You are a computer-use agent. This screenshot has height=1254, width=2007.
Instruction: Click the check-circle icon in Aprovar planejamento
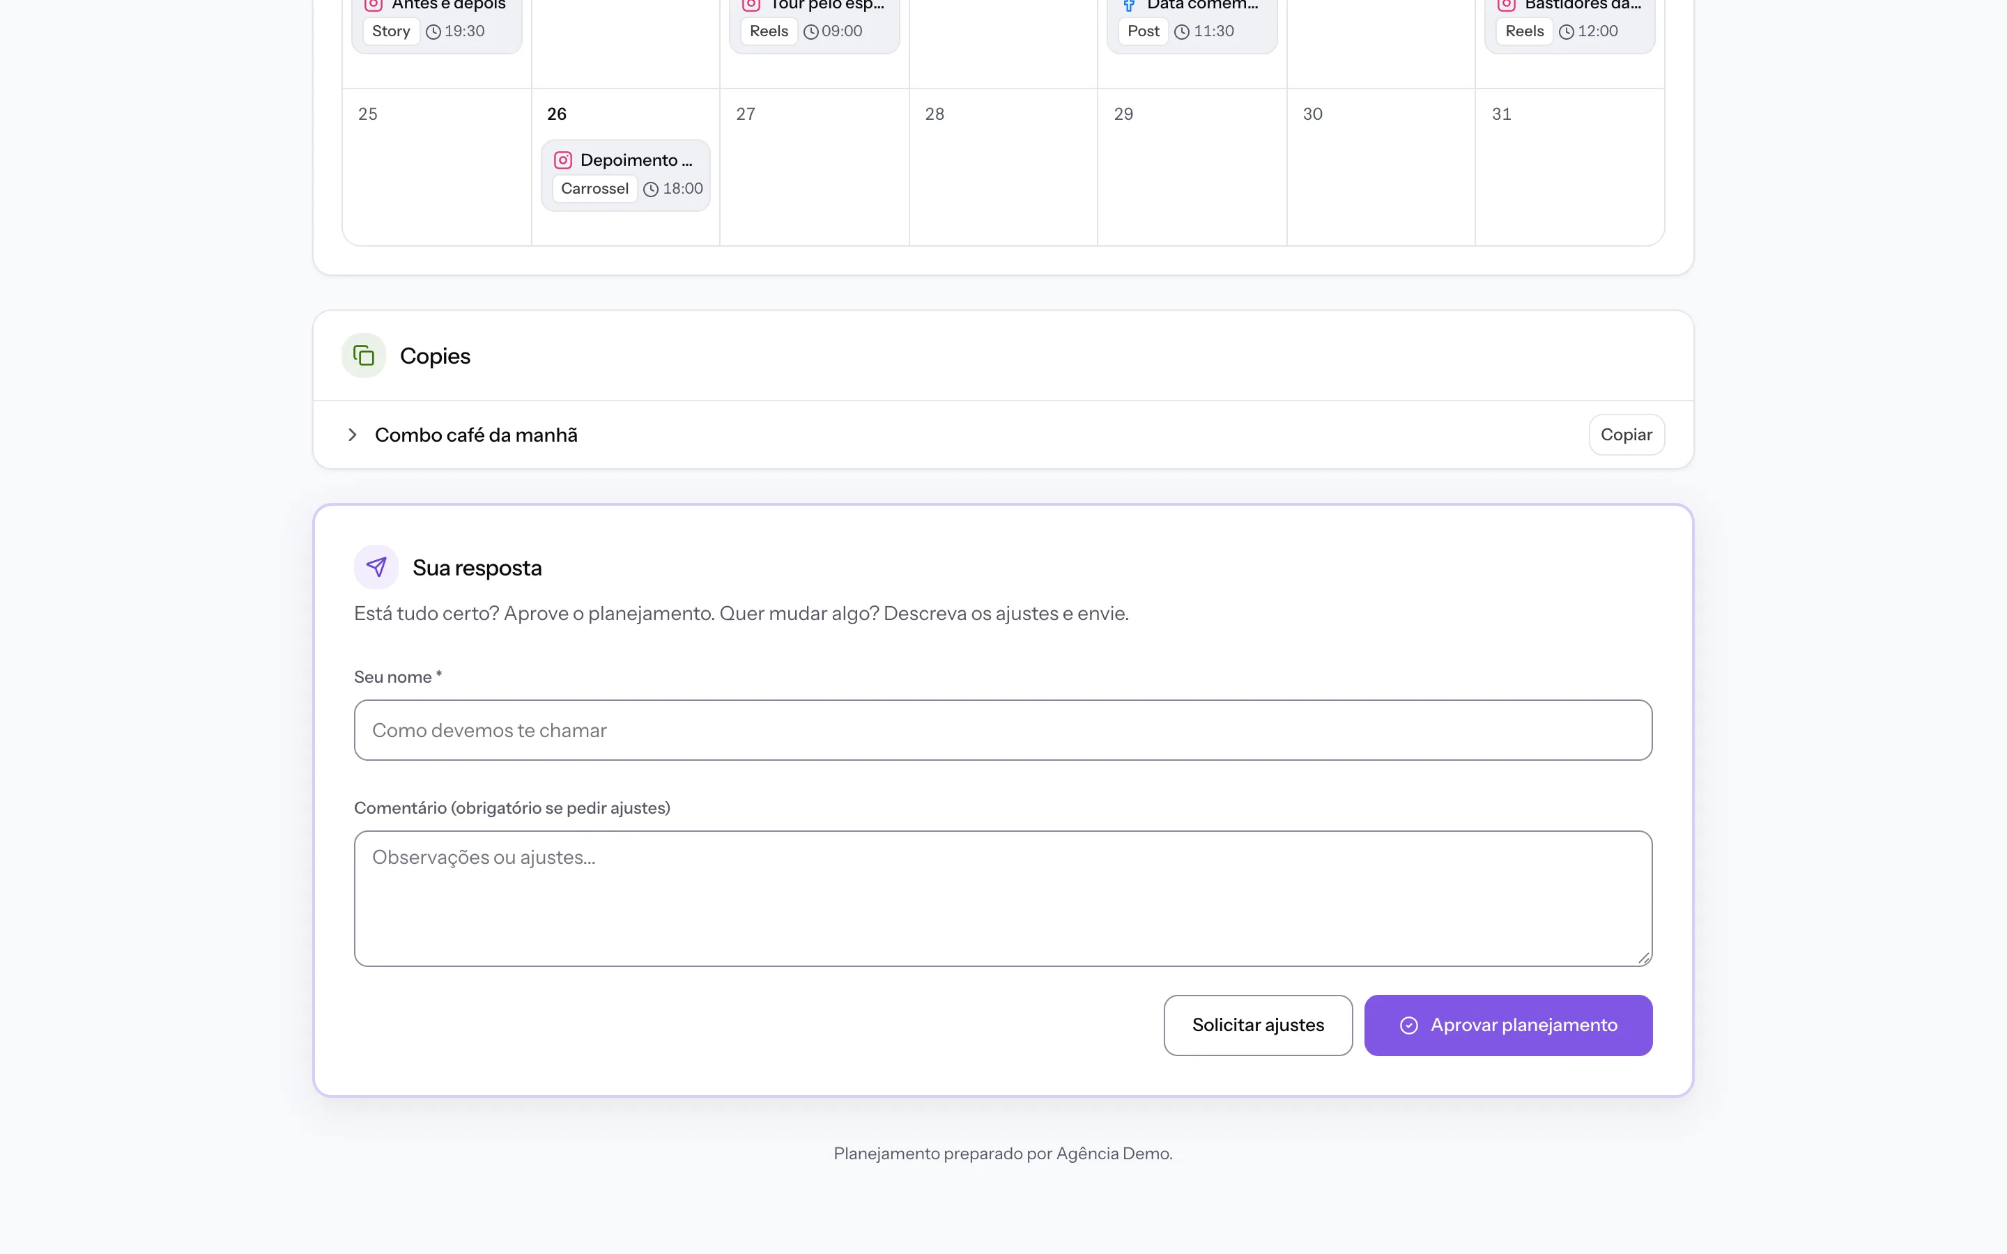point(1408,1025)
